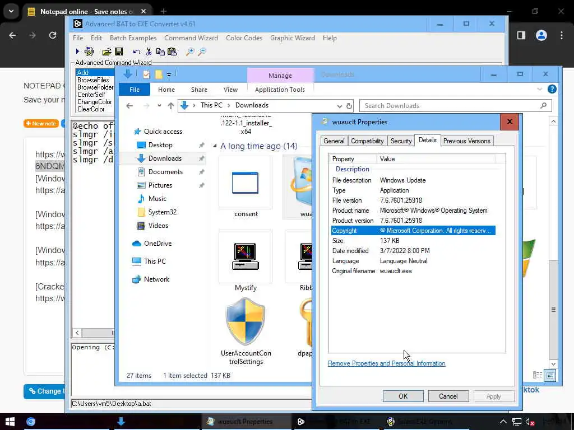The width and height of the screenshot is (574, 430).
Task: Click the New Folder quick-access icon in Explorer
Action: [159, 74]
